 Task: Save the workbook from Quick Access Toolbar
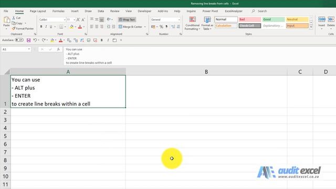28,40
